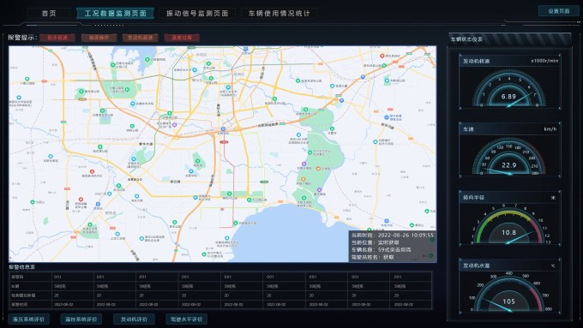Click the 发动机转速 gauge dial
The height and width of the screenshot is (328, 583).
[509, 88]
